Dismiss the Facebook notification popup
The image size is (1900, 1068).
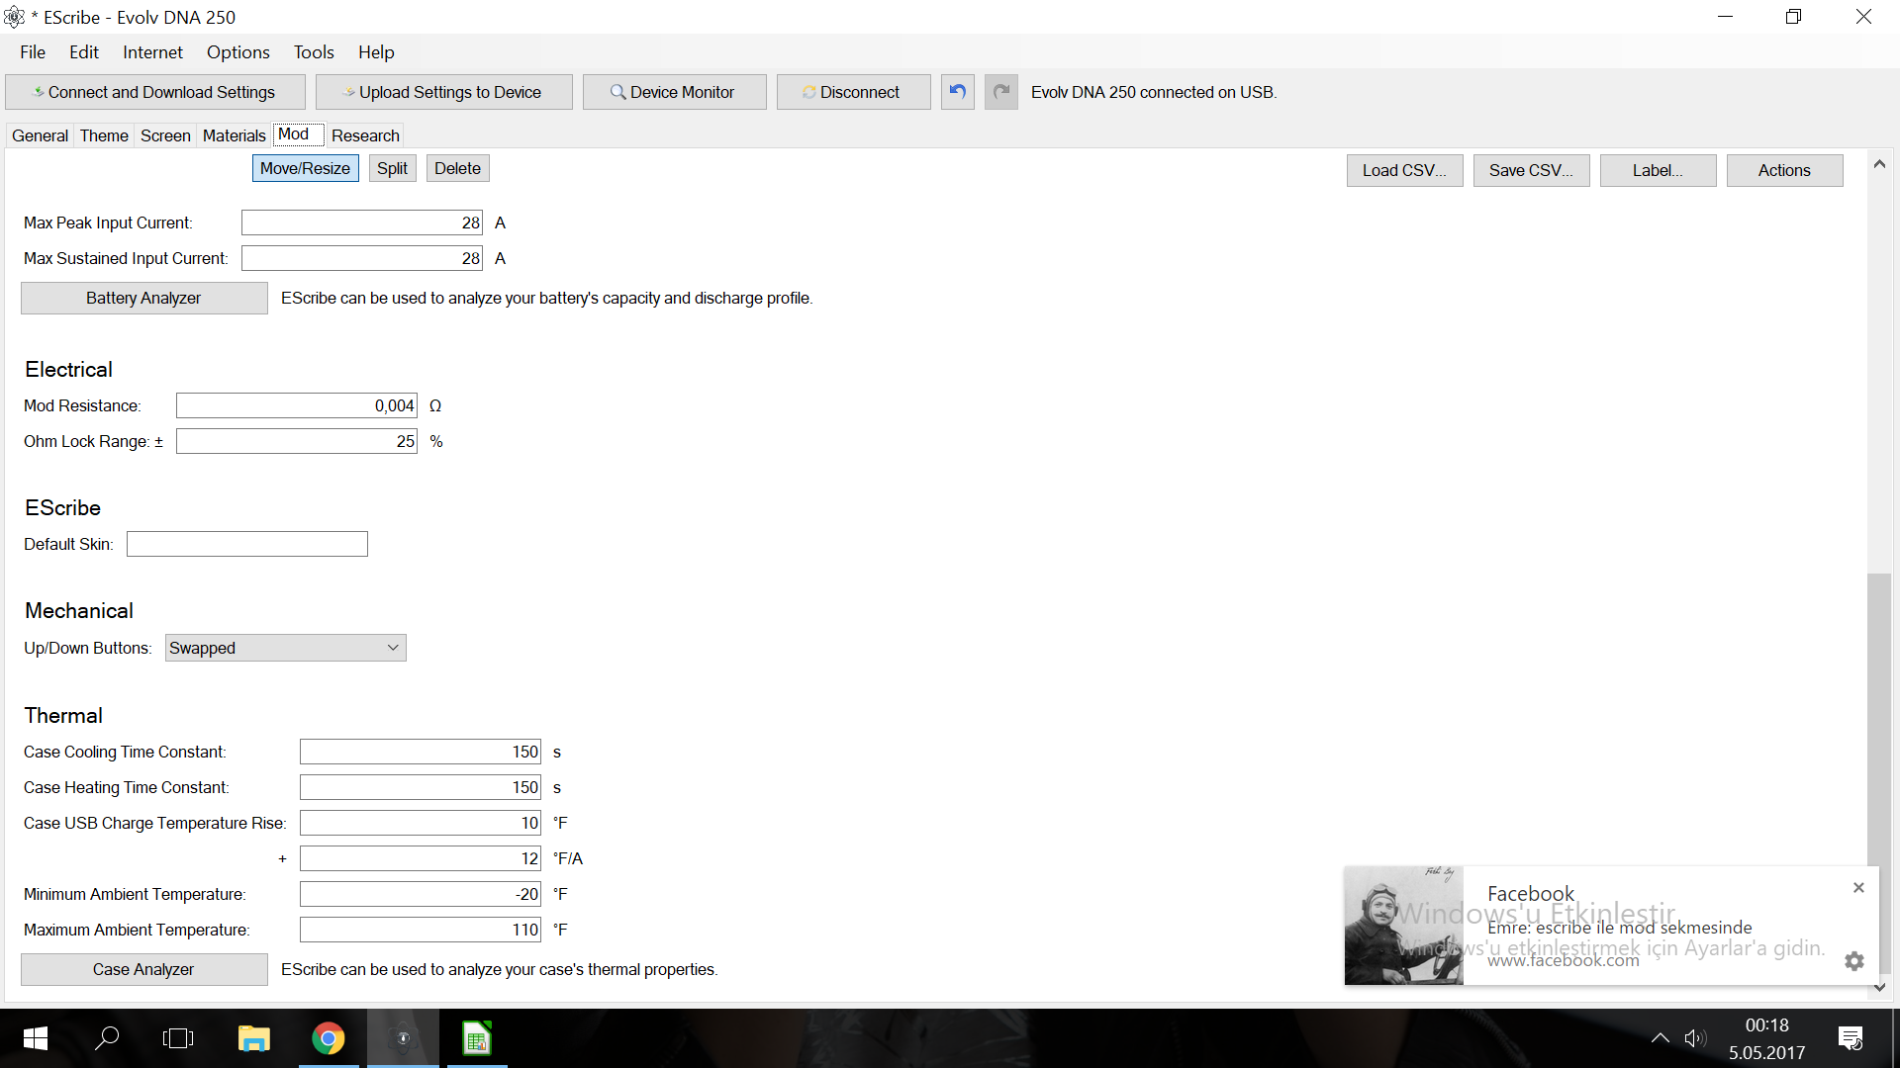point(1858,888)
